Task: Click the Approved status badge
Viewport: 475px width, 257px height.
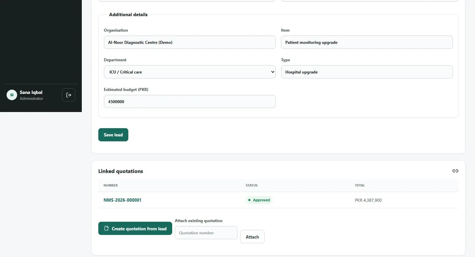Action: click(x=259, y=200)
